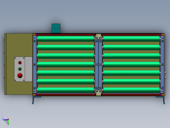This screenshot has width=170, height=128.
Task: Select the cream joining plate at top center
Action: (x=98, y=36)
